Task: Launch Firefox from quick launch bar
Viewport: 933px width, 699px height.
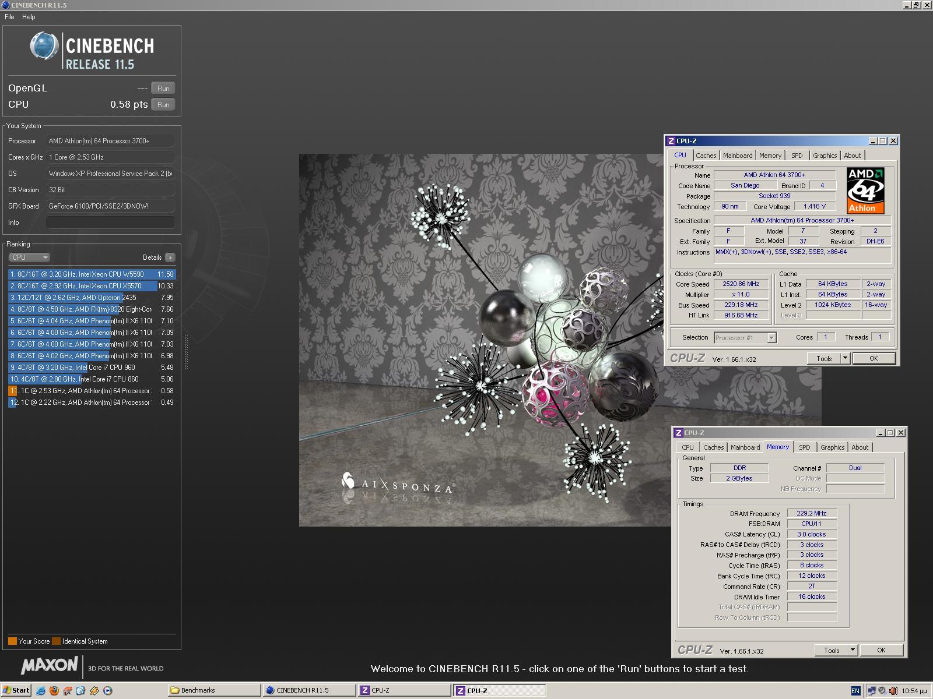Action: click(x=54, y=690)
